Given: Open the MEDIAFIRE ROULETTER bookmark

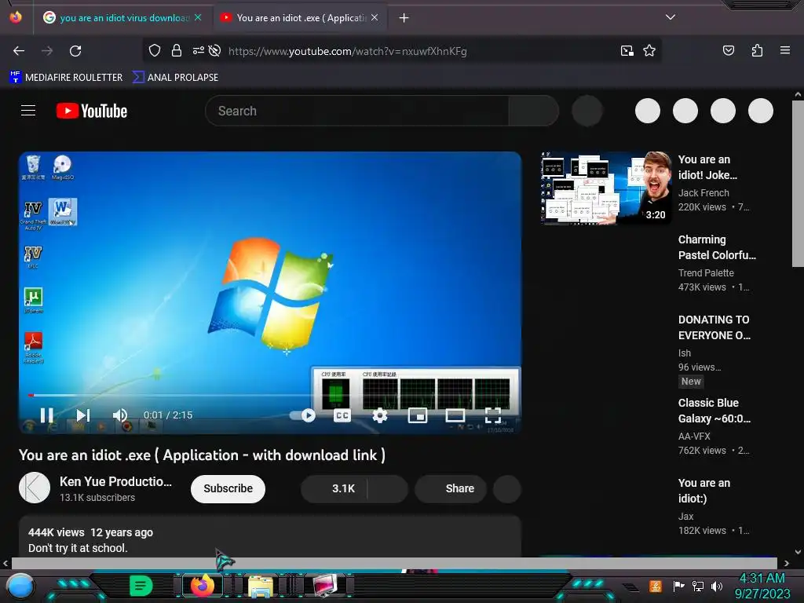Looking at the screenshot, I should pyautogui.click(x=66, y=78).
